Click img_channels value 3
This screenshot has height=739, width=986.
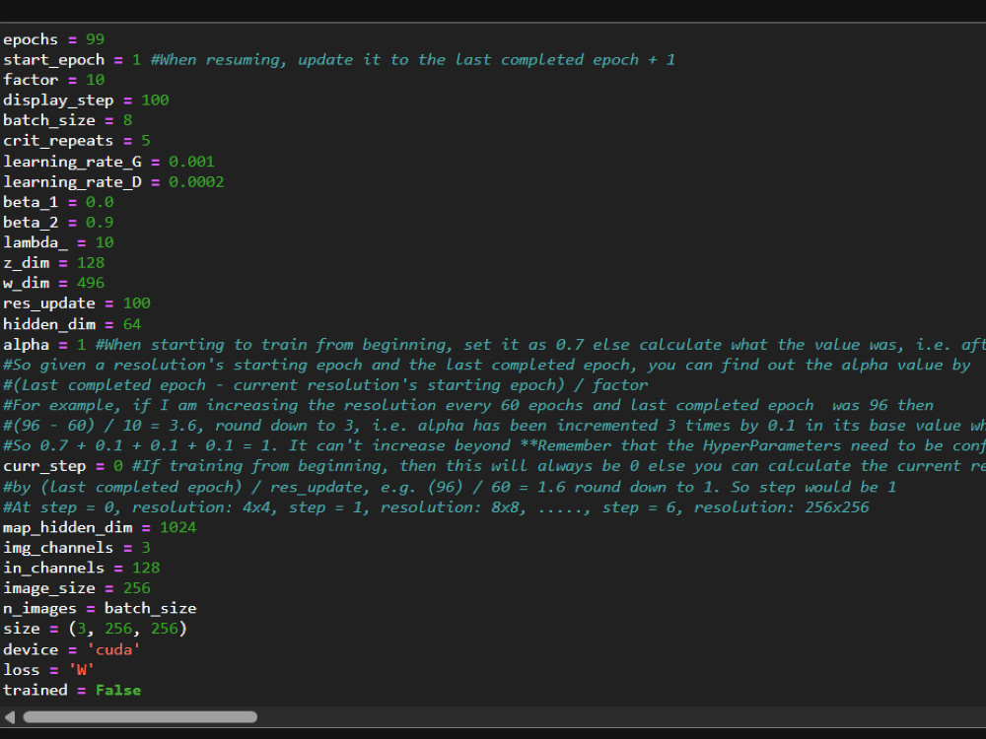146,547
